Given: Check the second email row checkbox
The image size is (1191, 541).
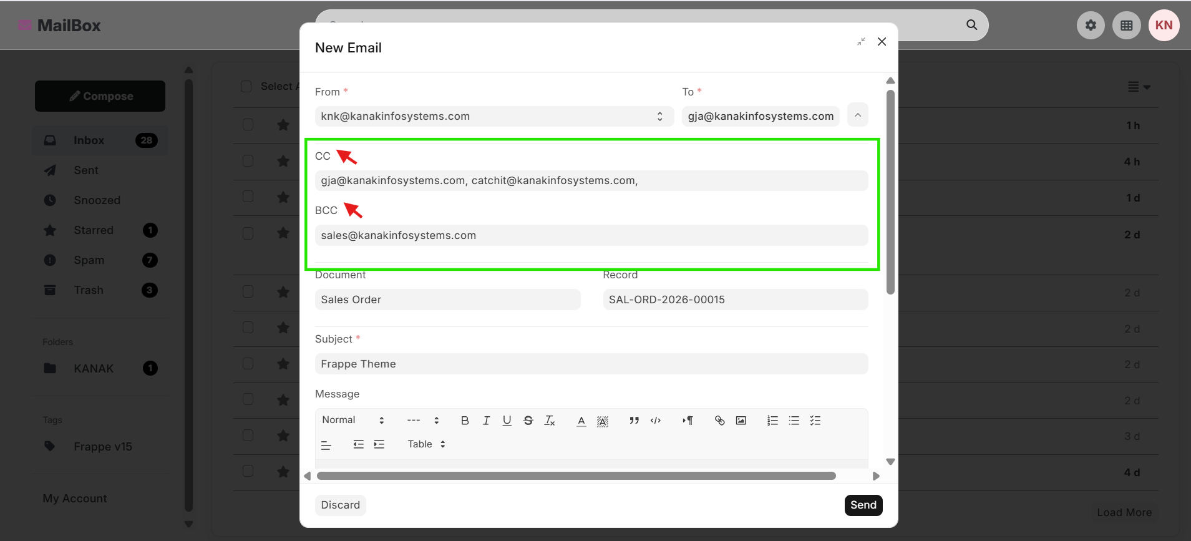Looking at the screenshot, I should pyautogui.click(x=248, y=160).
